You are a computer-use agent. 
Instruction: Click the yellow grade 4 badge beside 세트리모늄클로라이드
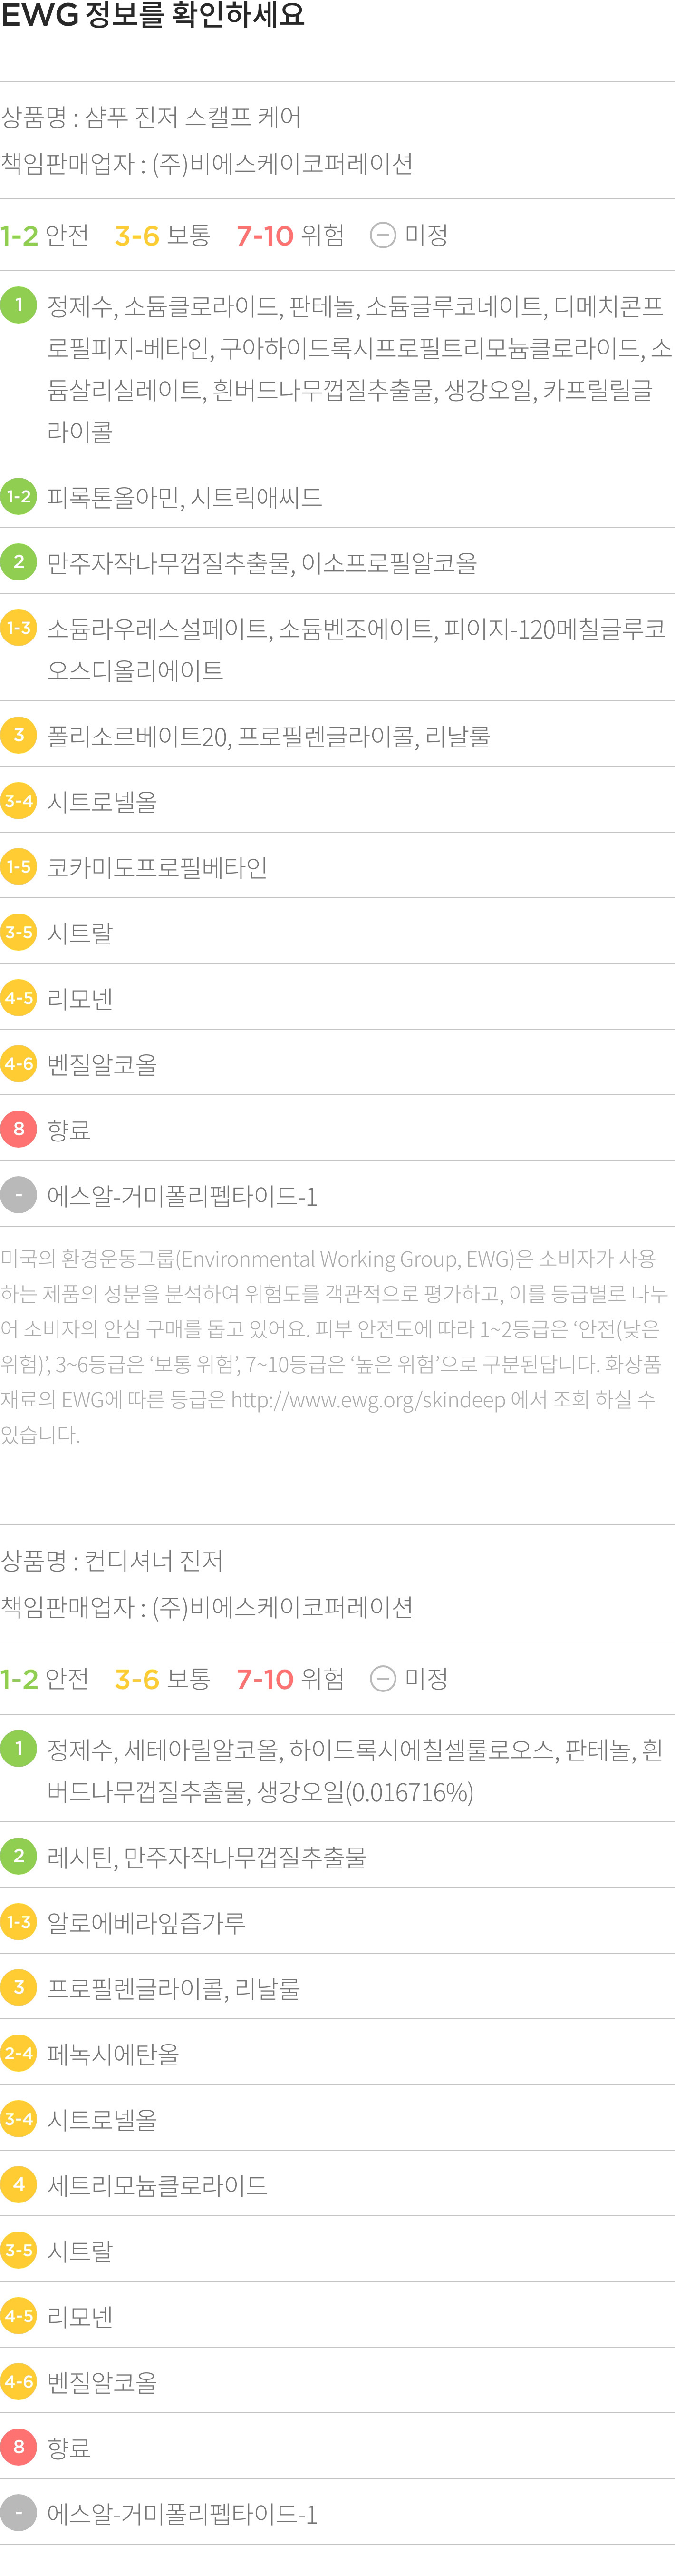pos(19,2185)
